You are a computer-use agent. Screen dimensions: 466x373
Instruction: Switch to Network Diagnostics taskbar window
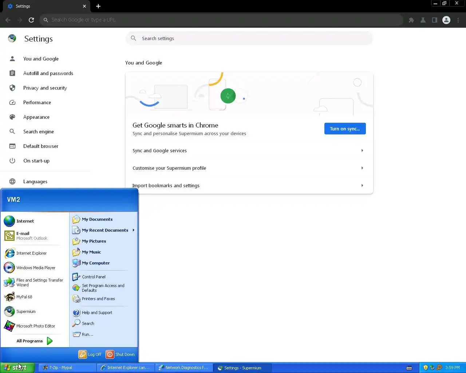184,368
